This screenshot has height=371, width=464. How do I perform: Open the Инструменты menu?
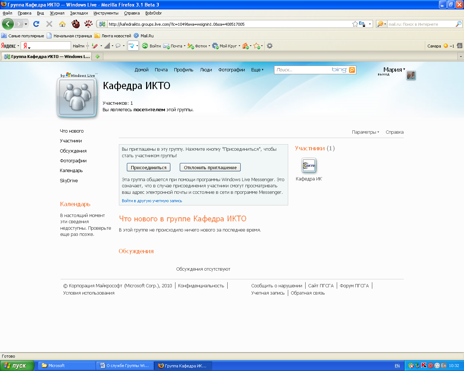(106, 13)
